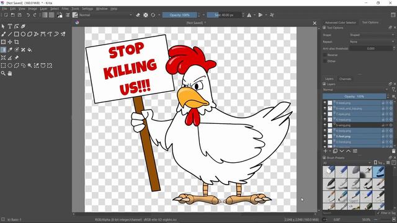The height and width of the screenshot is (223, 397).
Task: Select the Fill bucket tool
Action: point(30,50)
